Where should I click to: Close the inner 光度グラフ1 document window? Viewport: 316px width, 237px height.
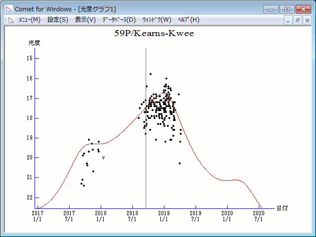pyautogui.click(x=307, y=20)
